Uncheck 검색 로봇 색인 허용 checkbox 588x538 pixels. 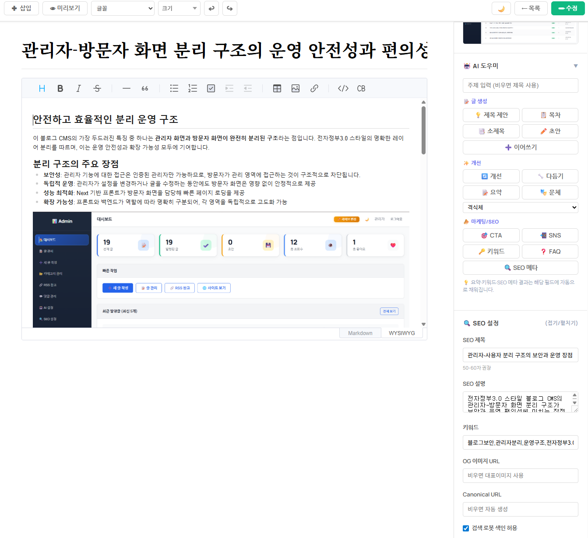coord(466,528)
